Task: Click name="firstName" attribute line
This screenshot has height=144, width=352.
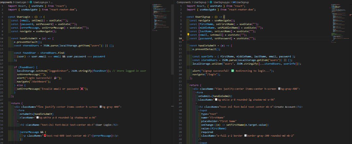Action: tap(213, 118)
